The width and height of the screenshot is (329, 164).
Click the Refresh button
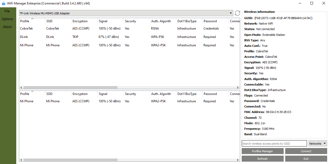[x=262, y=159]
